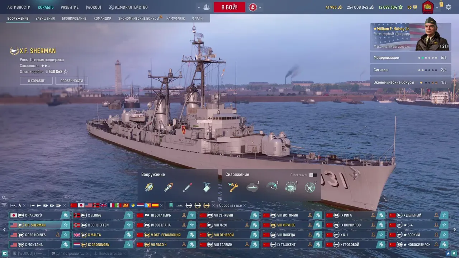The width and height of the screenshot is (459, 258).
Task: Click the anchor battle-type selector icon
Action: coord(253,7)
